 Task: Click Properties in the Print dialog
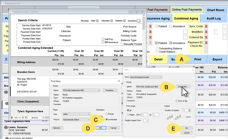tap(184, 87)
